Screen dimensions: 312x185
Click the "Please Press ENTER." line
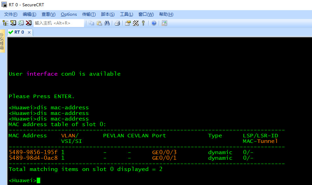[41, 96]
